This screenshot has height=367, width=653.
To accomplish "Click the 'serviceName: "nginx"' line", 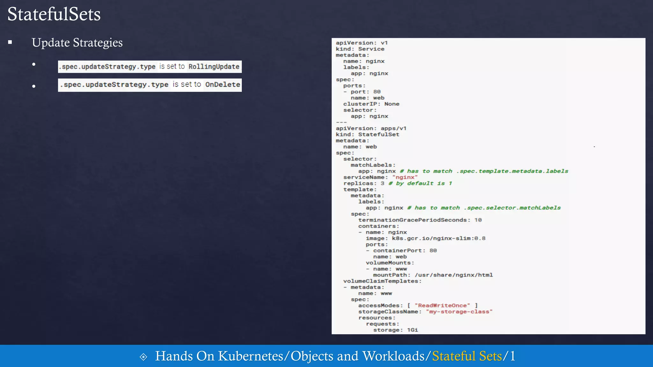I will click(x=380, y=177).
